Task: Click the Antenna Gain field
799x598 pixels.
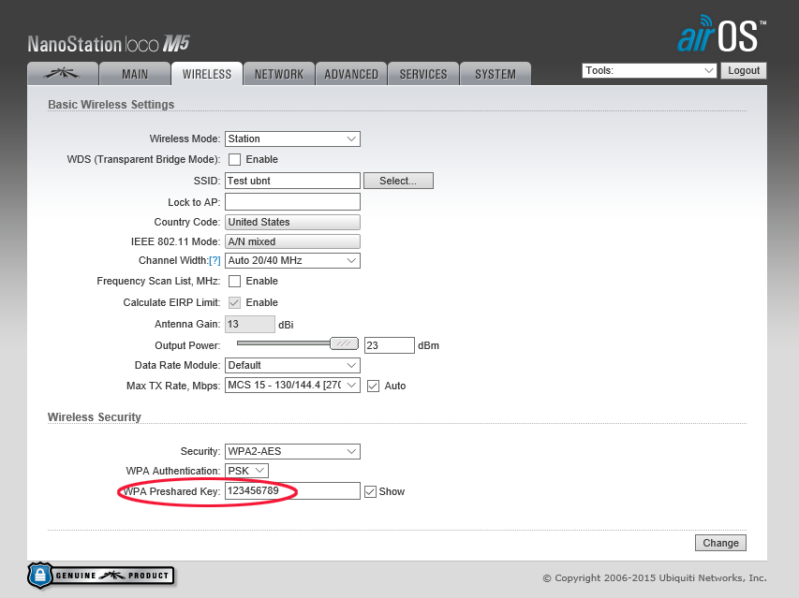Action: (x=250, y=324)
